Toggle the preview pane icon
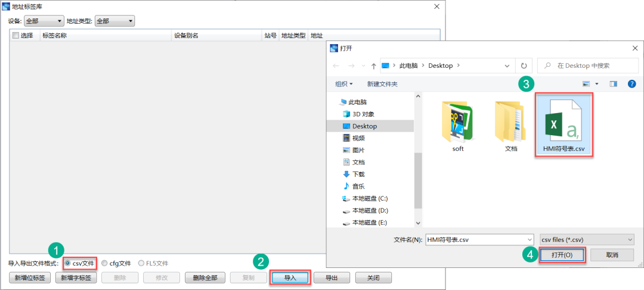 pyautogui.click(x=614, y=84)
